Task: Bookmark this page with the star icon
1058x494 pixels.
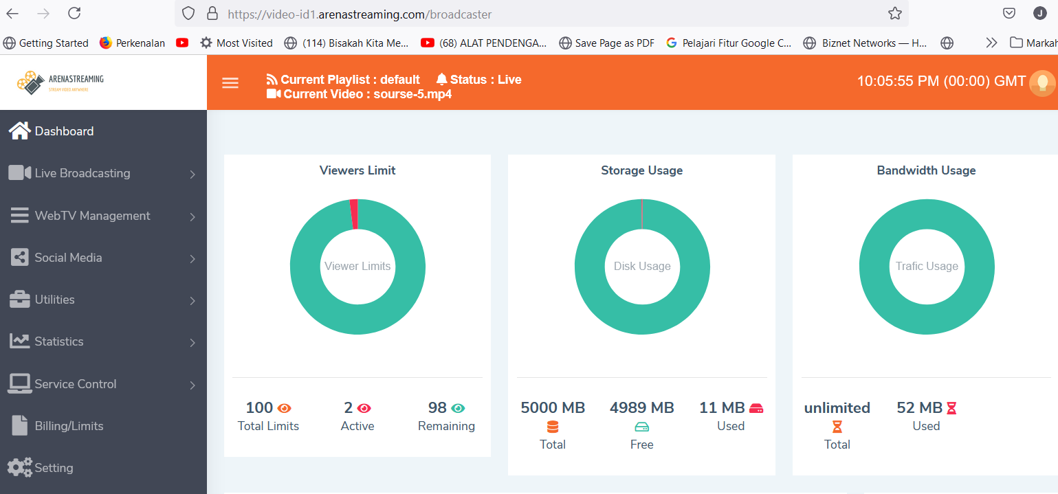Action: [x=894, y=13]
